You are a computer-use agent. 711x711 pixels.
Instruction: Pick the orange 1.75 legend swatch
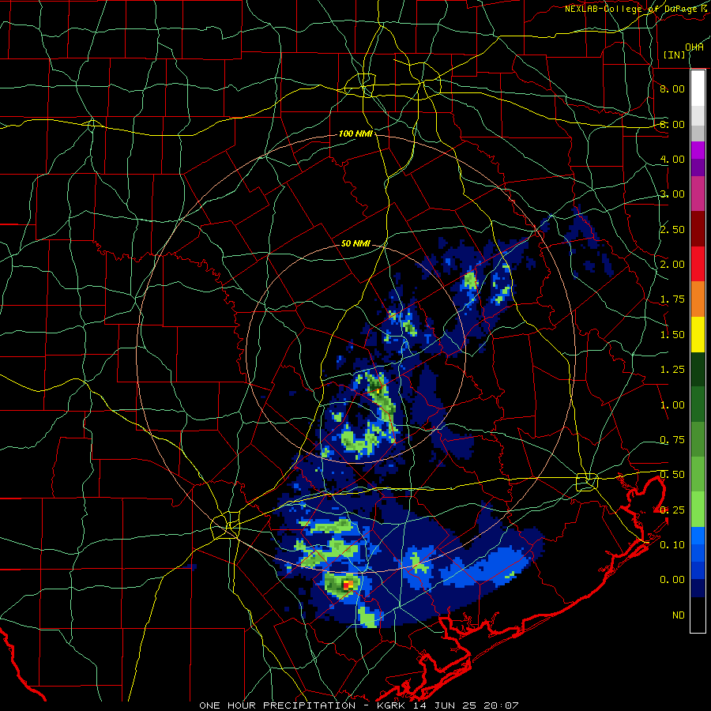(698, 299)
